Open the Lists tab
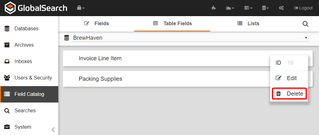This screenshot has width=319, height=135. click(248, 23)
